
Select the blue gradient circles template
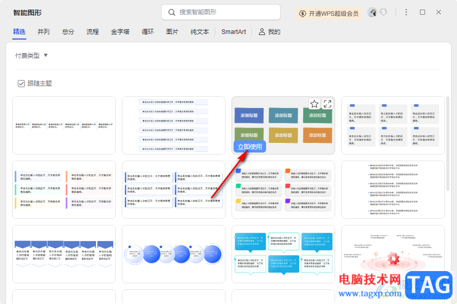[x=174, y=254]
